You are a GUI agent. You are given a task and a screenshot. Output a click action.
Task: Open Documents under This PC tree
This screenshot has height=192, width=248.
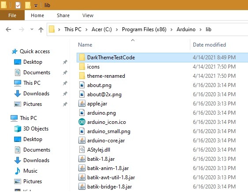(x=37, y=150)
